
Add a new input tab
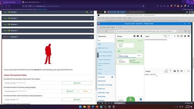click(175, 36)
